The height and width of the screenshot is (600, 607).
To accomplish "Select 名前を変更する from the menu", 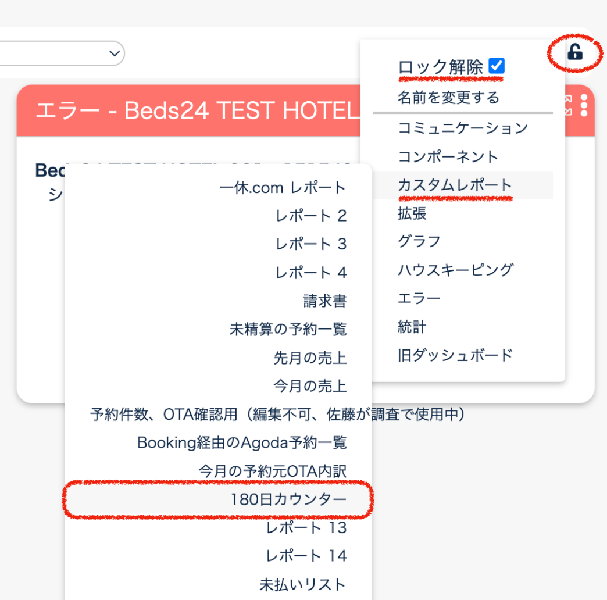I will pos(448,97).
